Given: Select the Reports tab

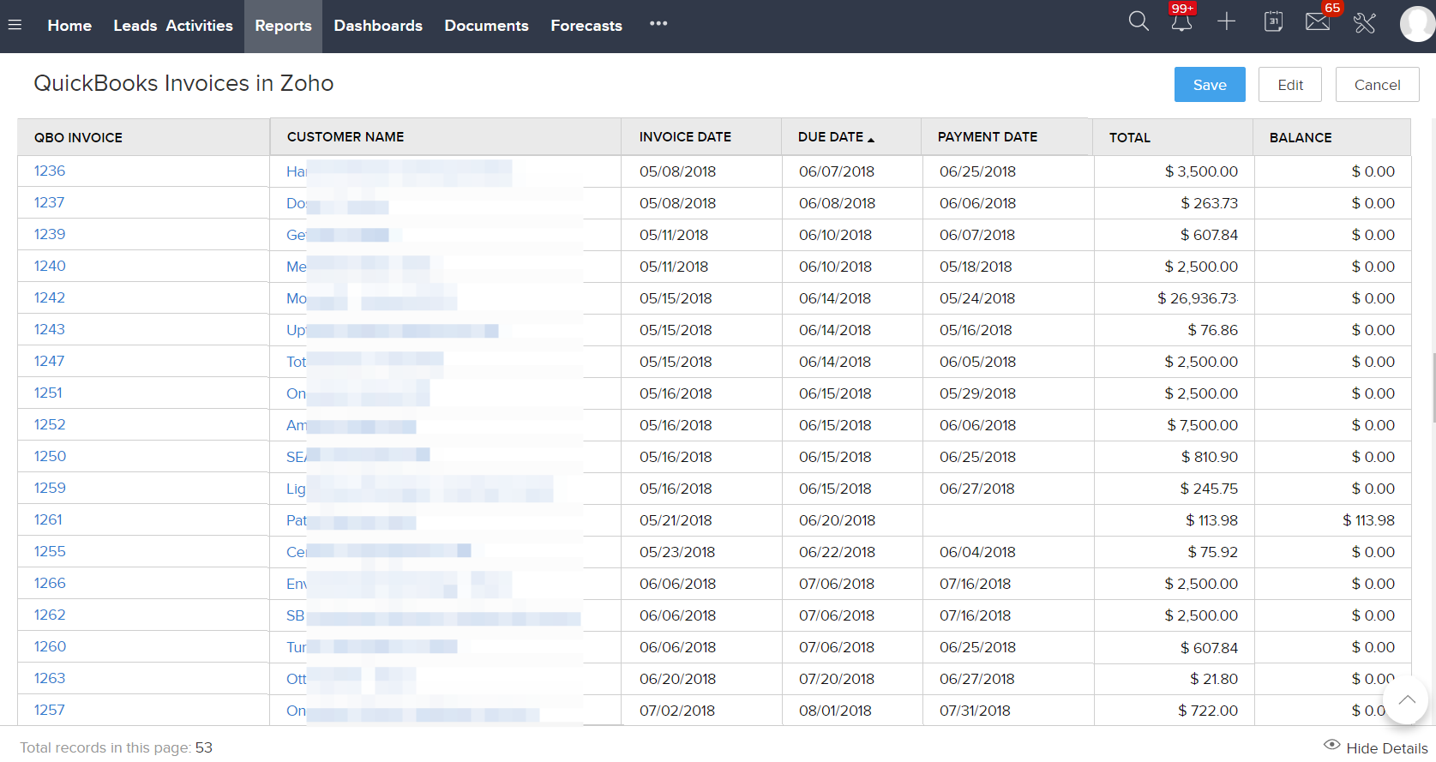Looking at the screenshot, I should pos(283,26).
